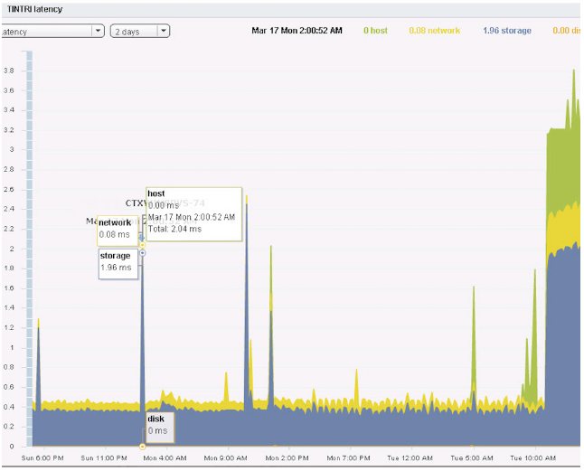This screenshot has width=584, height=471.
Task: Click the '0.08 network' legend label
Action: coord(434,31)
